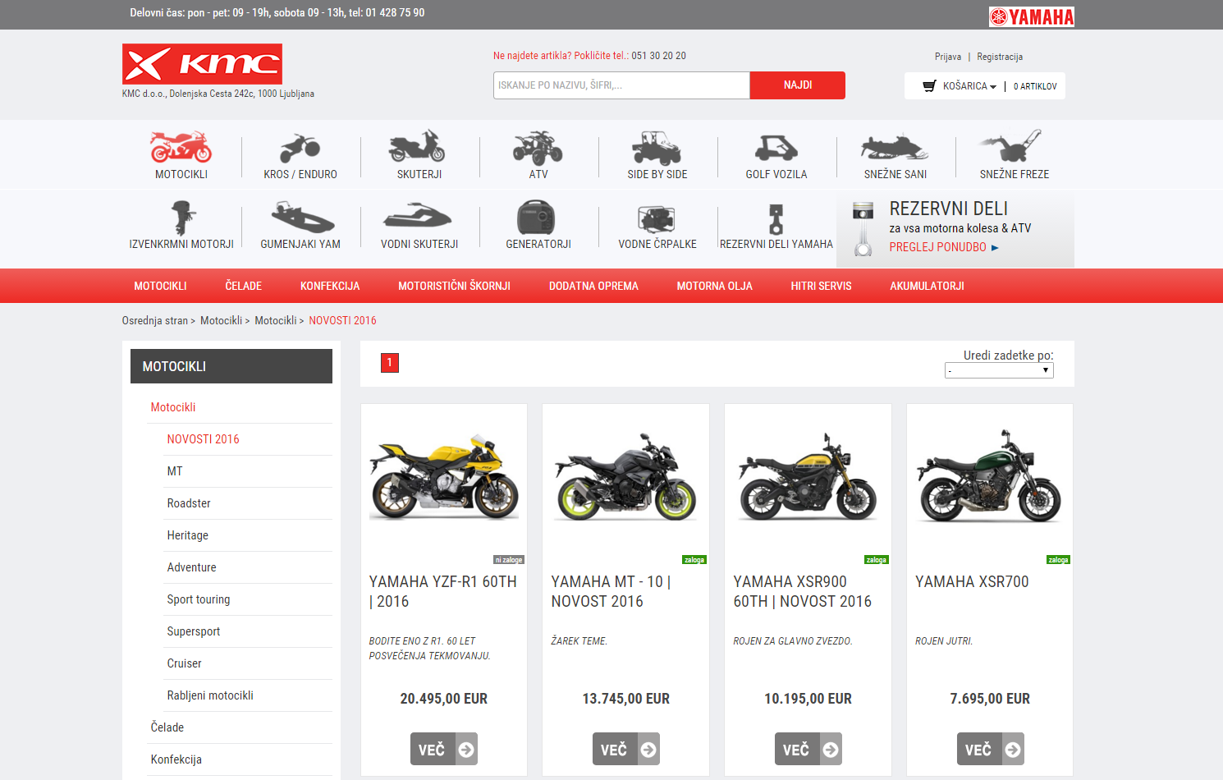Open Yamaha MT-10 product image
1223x780 pixels.
tap(626, 477)
